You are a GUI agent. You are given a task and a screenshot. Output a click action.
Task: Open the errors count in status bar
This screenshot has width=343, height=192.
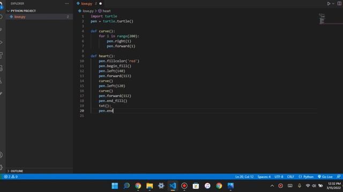[x=8, y=177]
